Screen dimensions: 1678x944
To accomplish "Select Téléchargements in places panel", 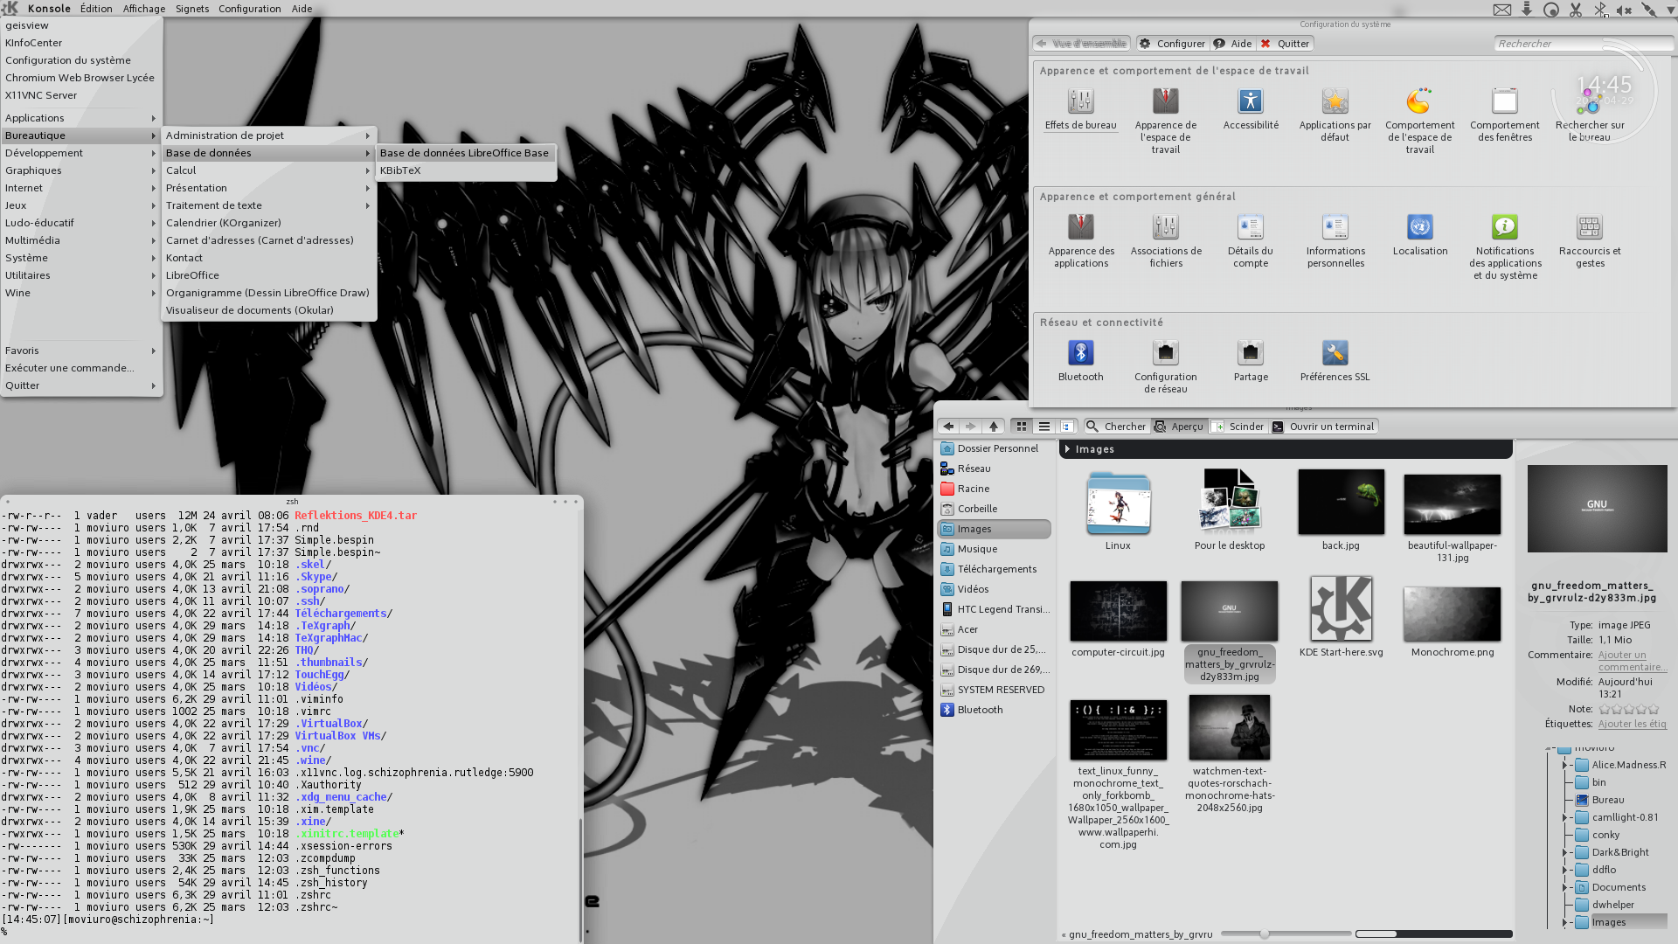I will [994, 569].
